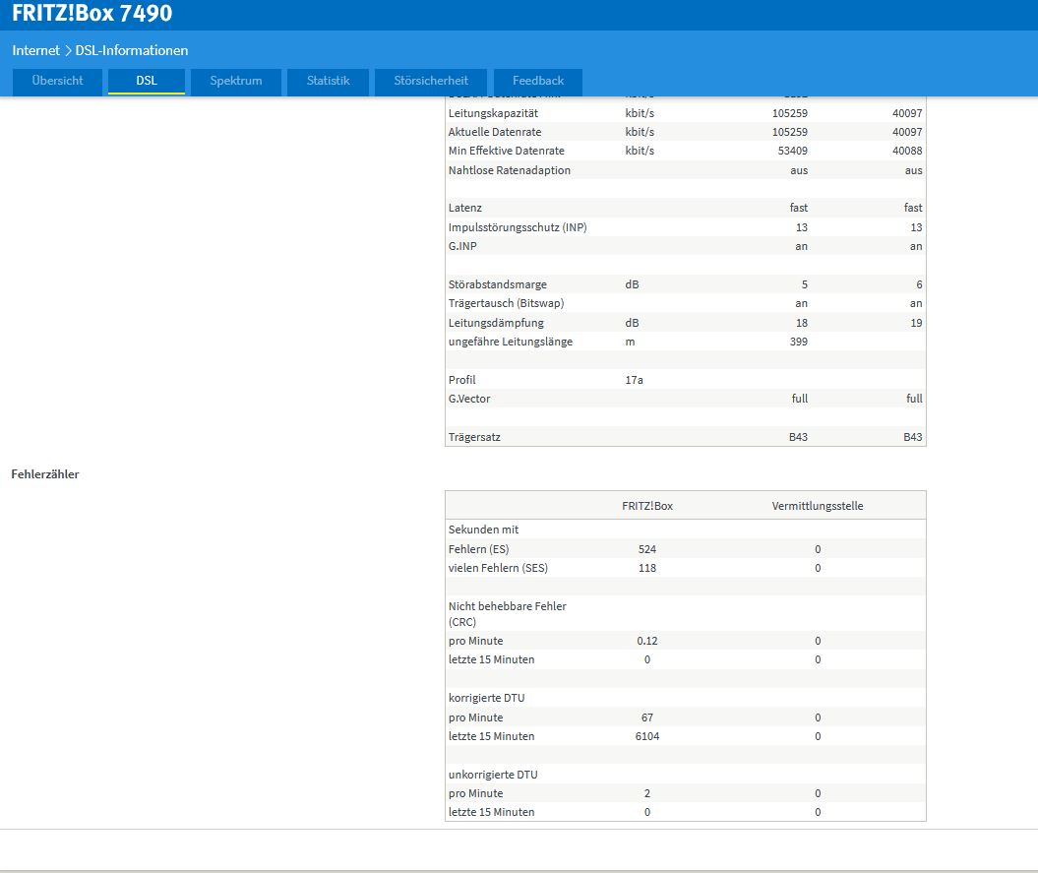Click the Vermittlungsstelle column header

[817, 506]
